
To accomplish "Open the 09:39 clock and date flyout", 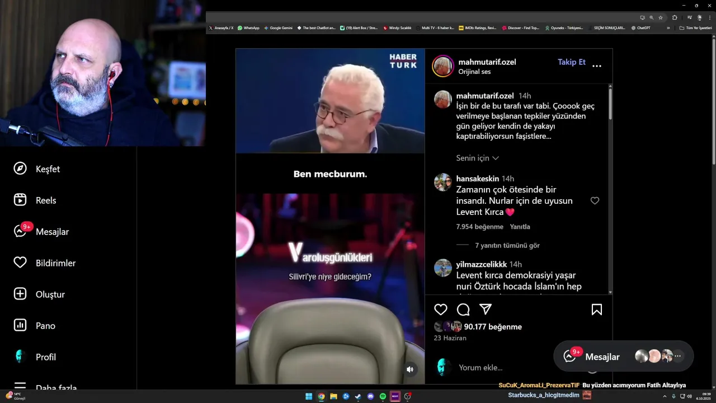I will click(x=703, y=396).
